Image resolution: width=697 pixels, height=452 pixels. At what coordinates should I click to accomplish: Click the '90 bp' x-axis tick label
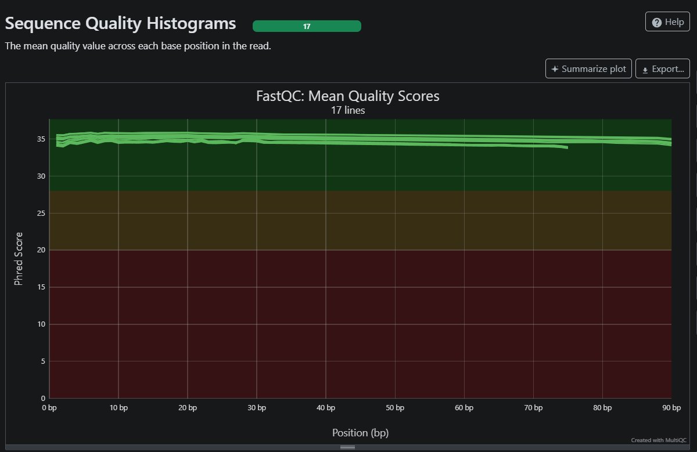tap(670, 408)
